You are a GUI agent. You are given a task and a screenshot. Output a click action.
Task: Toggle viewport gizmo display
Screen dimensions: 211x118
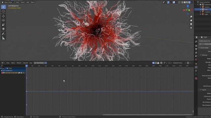coord(168,2)
